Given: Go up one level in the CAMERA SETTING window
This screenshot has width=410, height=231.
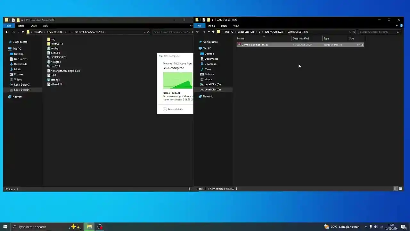Looking at the screenshot, I should [x=213, y=32].
